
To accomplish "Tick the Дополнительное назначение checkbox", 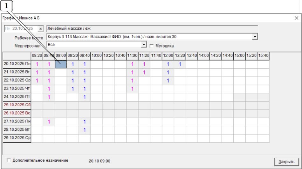I will coord(9,160).
